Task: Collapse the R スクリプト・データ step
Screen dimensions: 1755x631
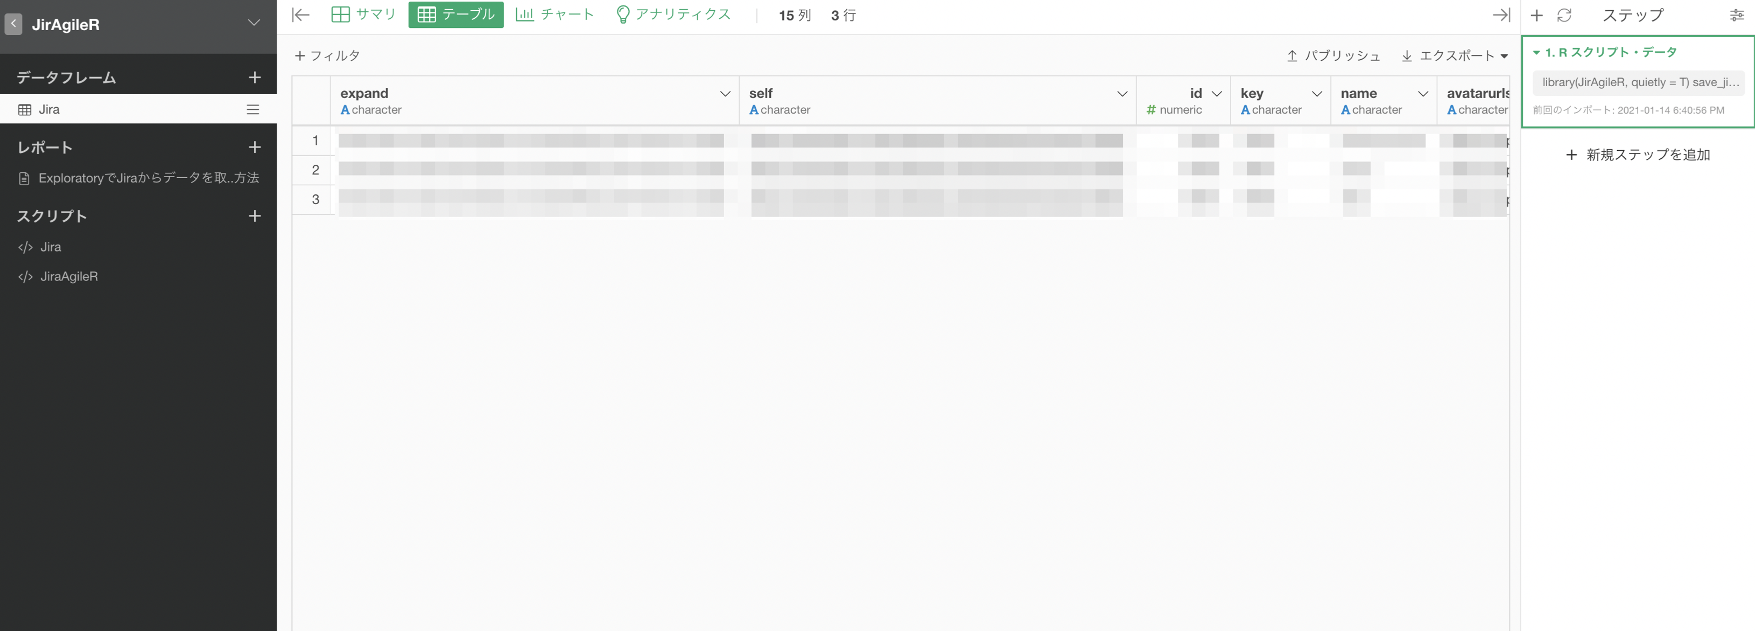Action: tap(1537, 52)
